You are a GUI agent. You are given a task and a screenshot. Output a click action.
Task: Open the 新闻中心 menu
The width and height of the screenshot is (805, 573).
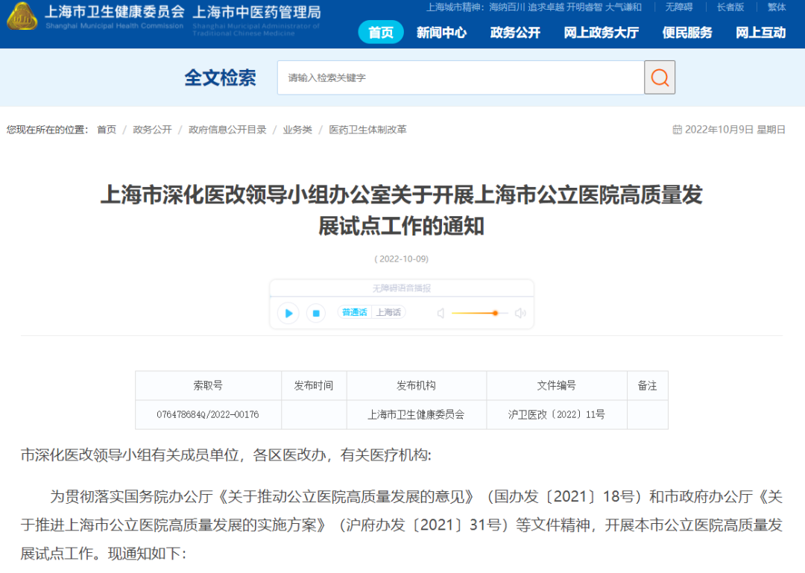(x=441, y=33)
